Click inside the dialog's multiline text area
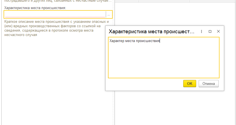This screenshot has width=236, height=125. point(164,58)
